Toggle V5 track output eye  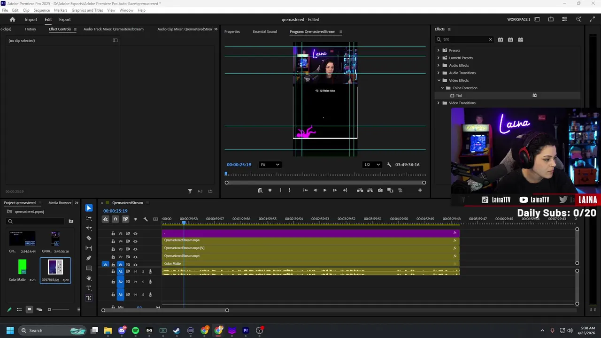tap(135, 233)
